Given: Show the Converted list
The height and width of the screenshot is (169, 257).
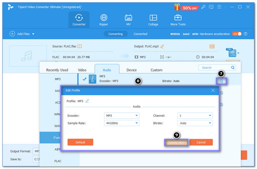Looking at the screenshot, I should tap(140, 34).
